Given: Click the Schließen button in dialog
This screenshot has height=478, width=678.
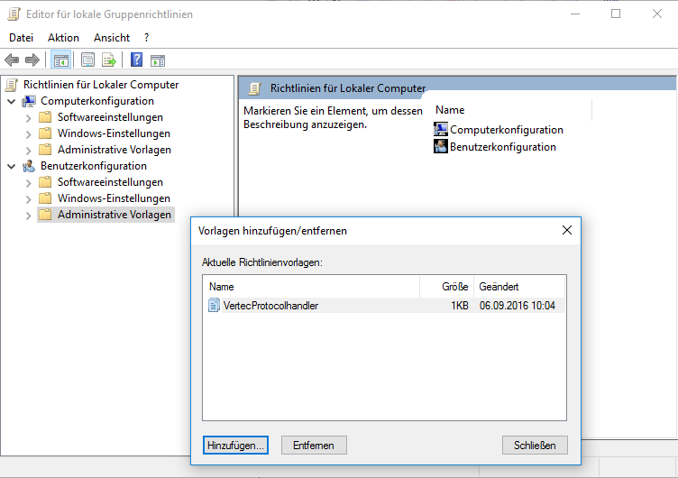Looking at the screenshot, I should [x=535, y=446].
